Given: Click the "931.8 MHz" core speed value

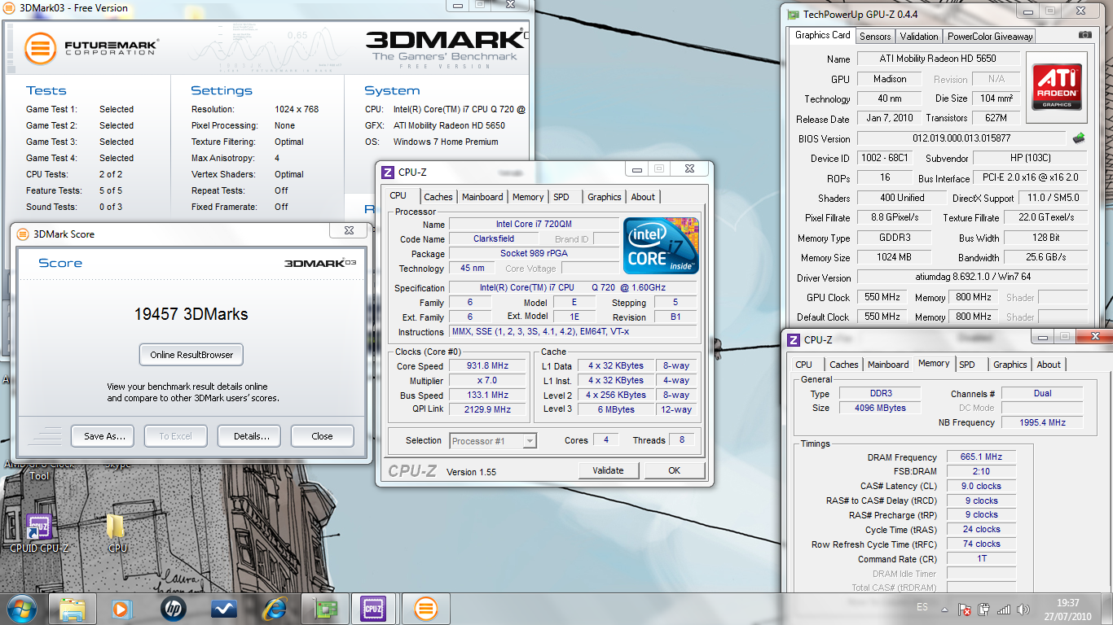Looking at the screenshot, I should point(487,366).
